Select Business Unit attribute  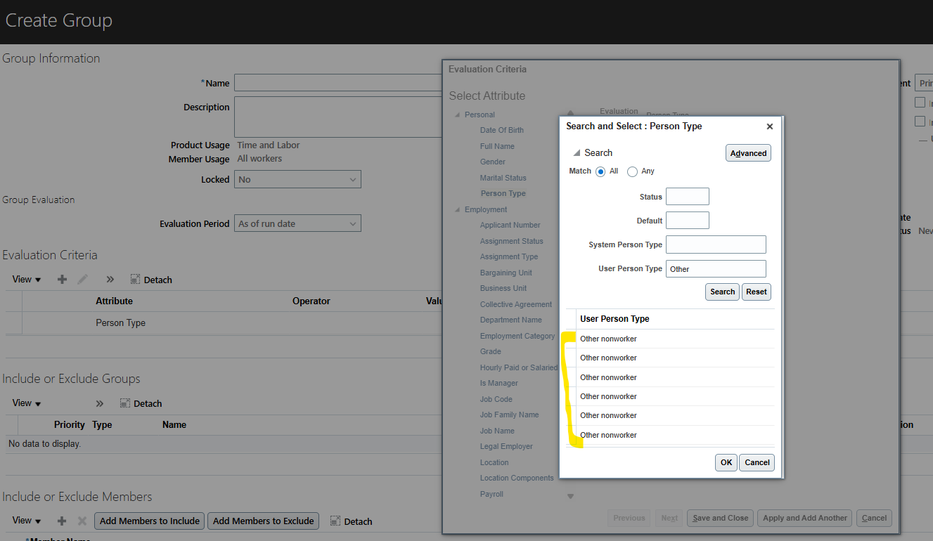pyautogui.click(x=503, y=288)
